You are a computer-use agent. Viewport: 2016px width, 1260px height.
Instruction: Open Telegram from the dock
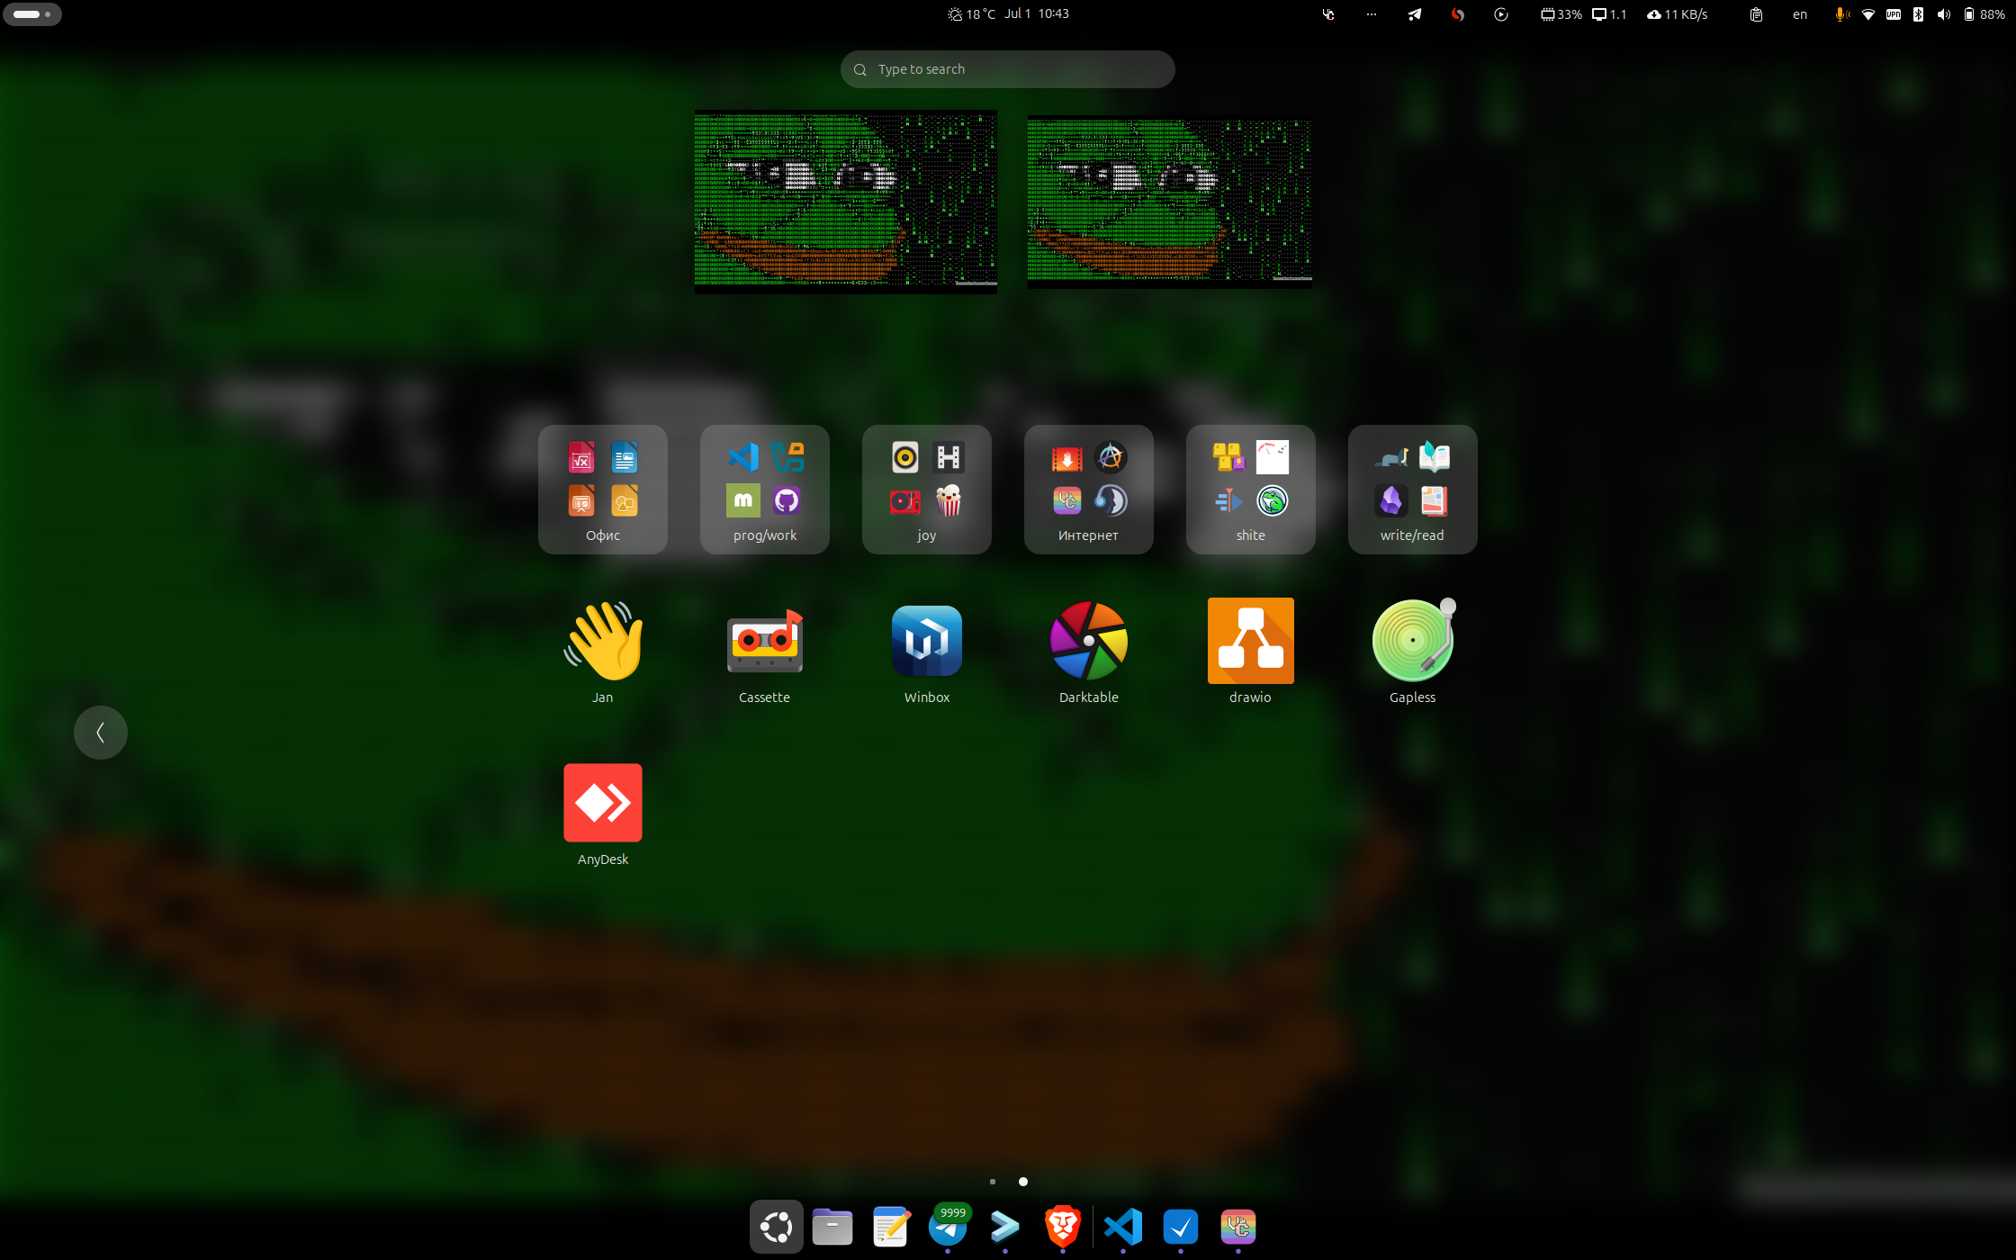pyautogui.click(x=948, y=1228)
